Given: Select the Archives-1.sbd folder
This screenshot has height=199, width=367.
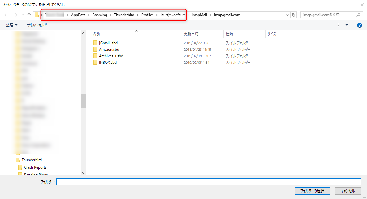Looking at the screenshot, I should 111,56.
